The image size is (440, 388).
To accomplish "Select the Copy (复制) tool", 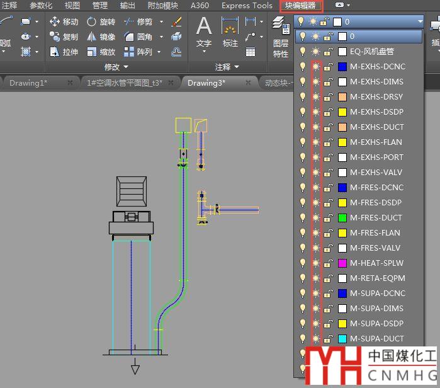I will [64, 37].
